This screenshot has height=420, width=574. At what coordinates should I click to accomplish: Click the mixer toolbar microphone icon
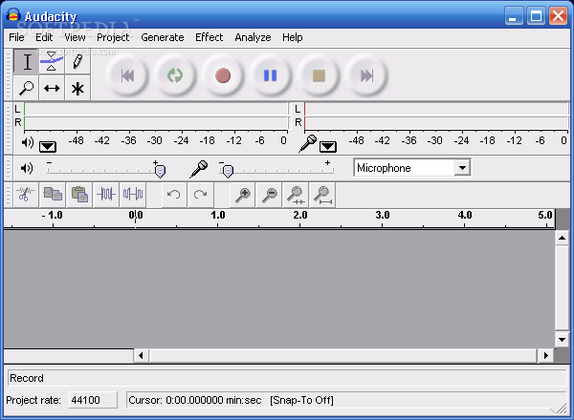(x=199, y=169)
